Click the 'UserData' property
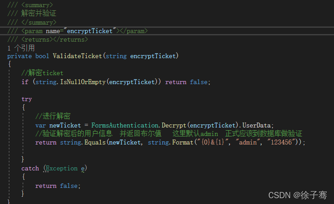334x204 pixels. (x=256, y=125)
